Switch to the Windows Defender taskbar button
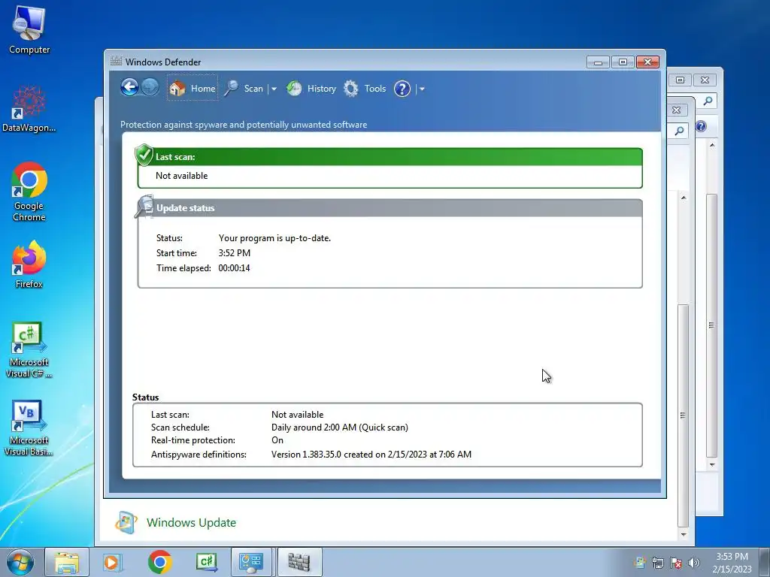Viewport: 770px width, 577px height. pos(299,562)
